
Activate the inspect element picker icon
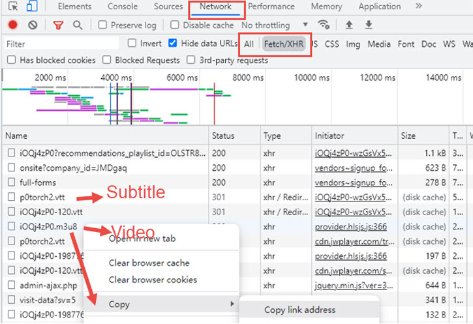pos(13,6)
